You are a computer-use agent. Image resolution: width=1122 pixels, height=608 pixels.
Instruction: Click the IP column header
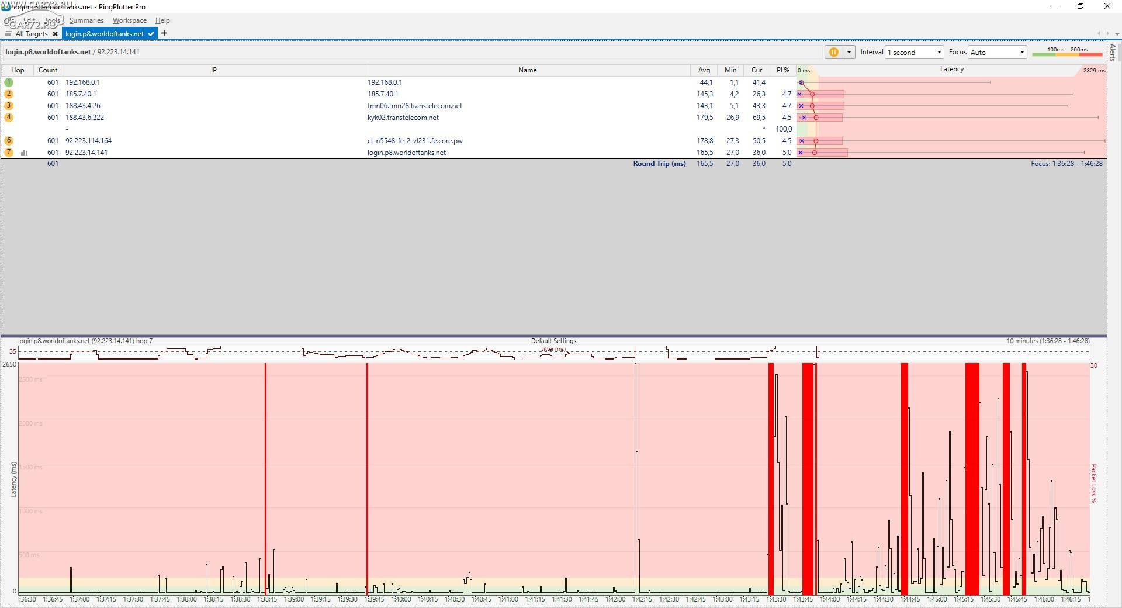(x=214, y=70)
